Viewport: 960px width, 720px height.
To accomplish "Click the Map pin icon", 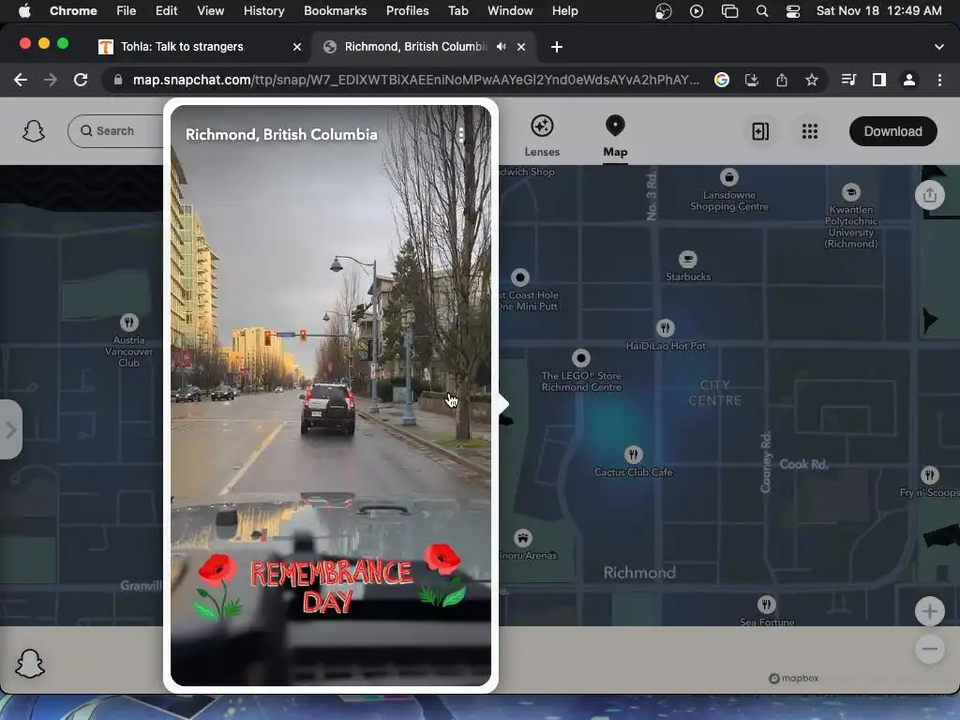I will click(x=615, y=126).
